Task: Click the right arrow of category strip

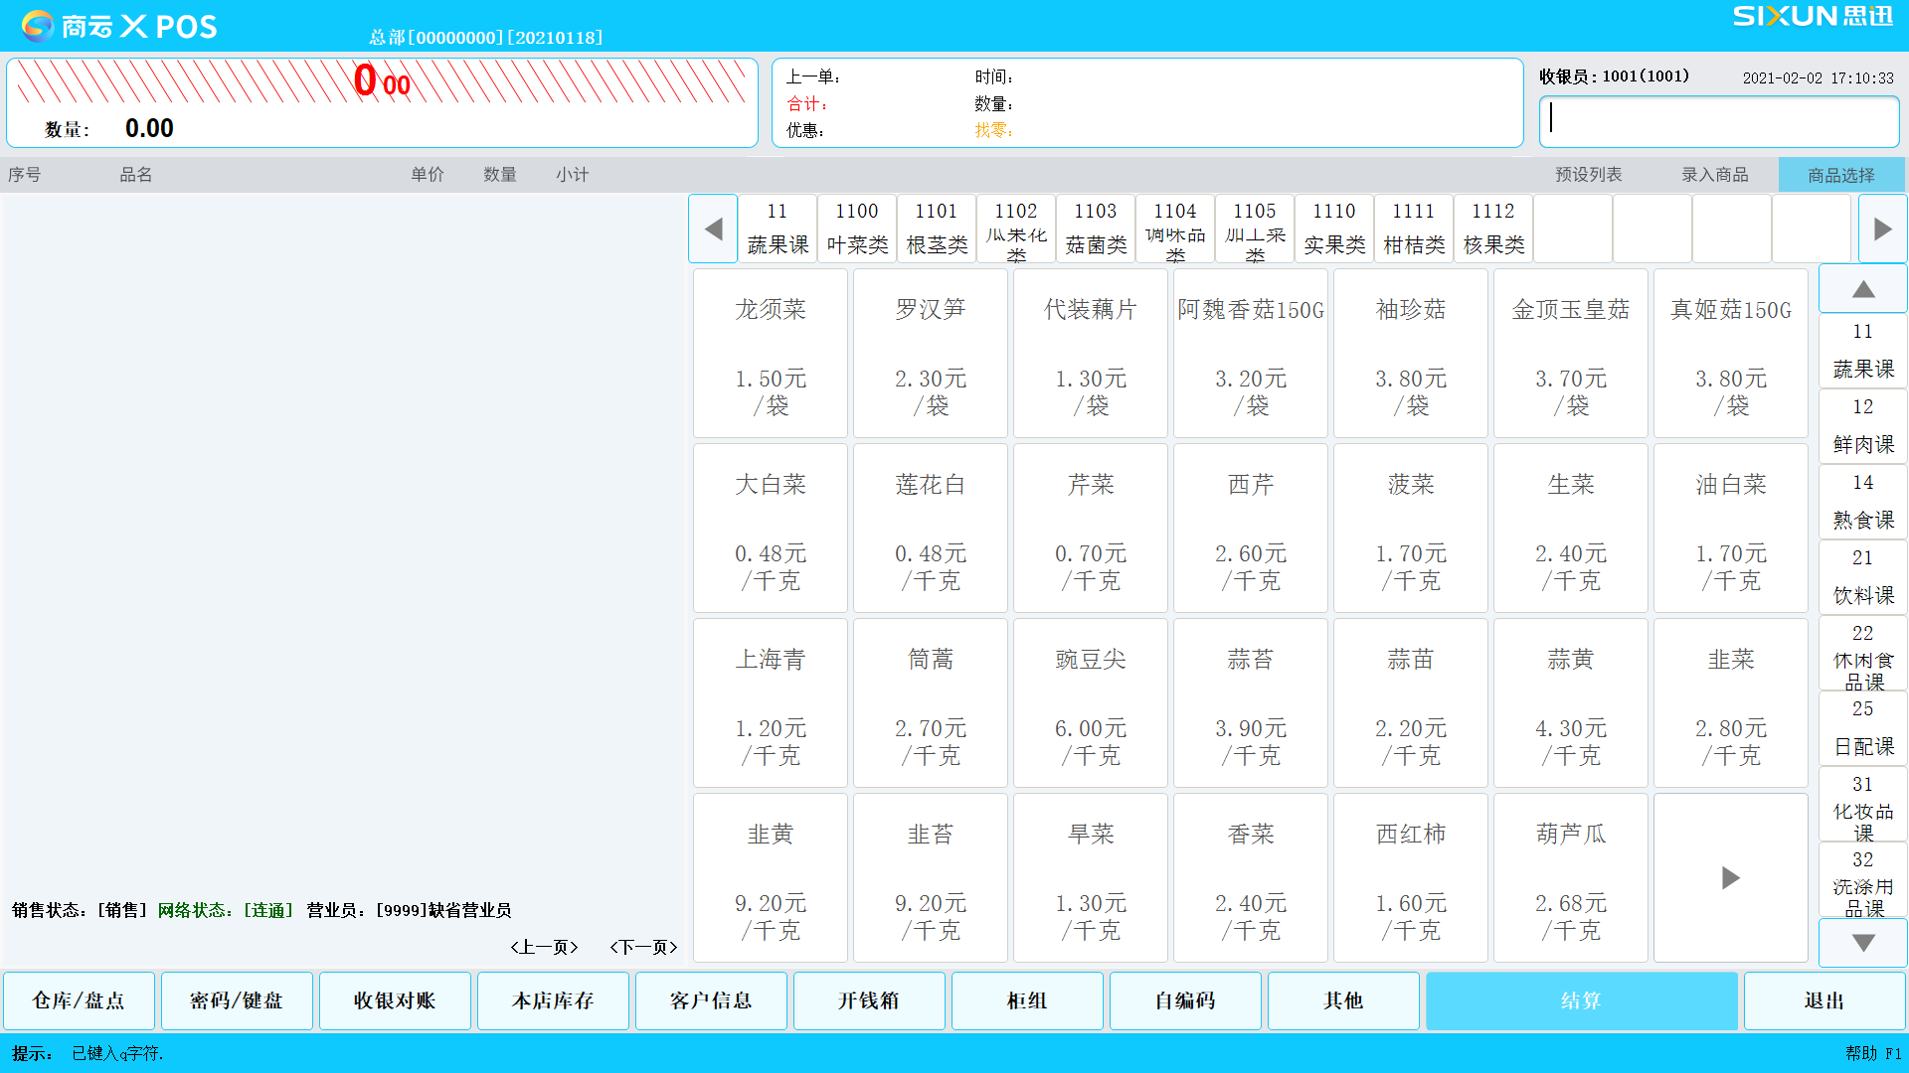Action: [1882, 229]
